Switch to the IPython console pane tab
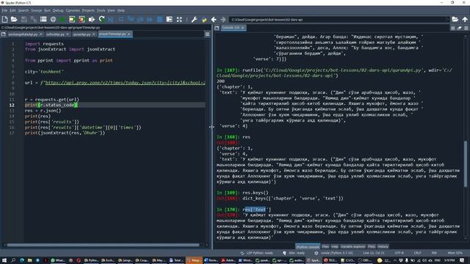The height and width of the screenshot is (264, 470). [308, 246]
